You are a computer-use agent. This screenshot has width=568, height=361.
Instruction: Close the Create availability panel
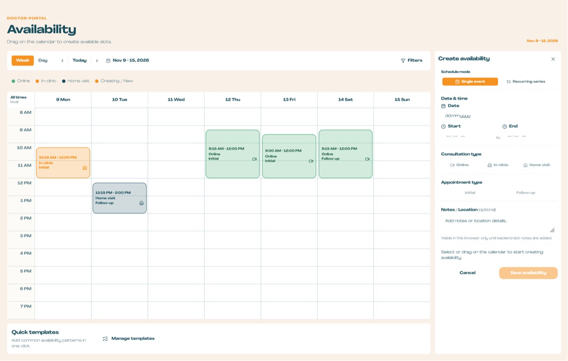pos(553,59)
